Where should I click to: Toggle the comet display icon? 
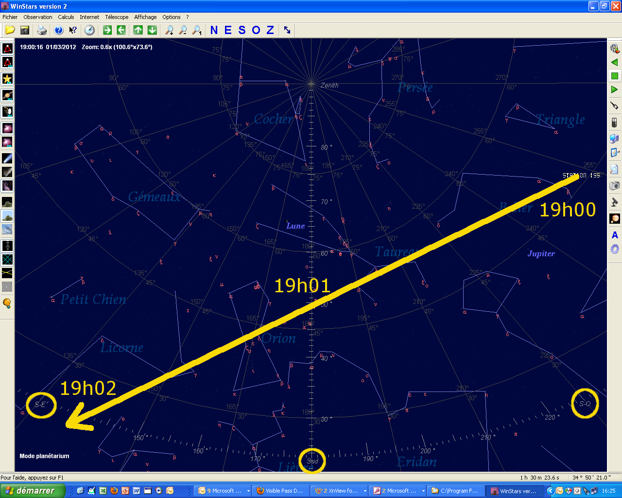pos(7,158)
